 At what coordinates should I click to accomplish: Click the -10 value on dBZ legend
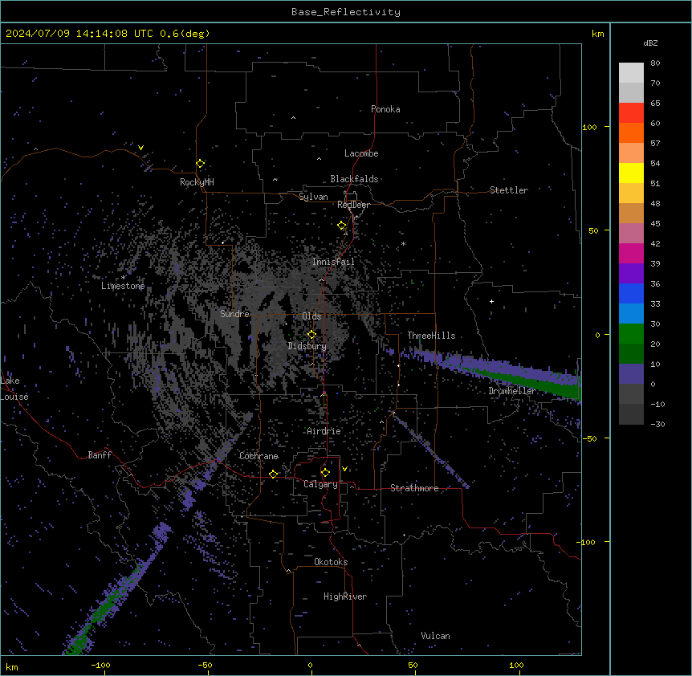tap(657, 404)
